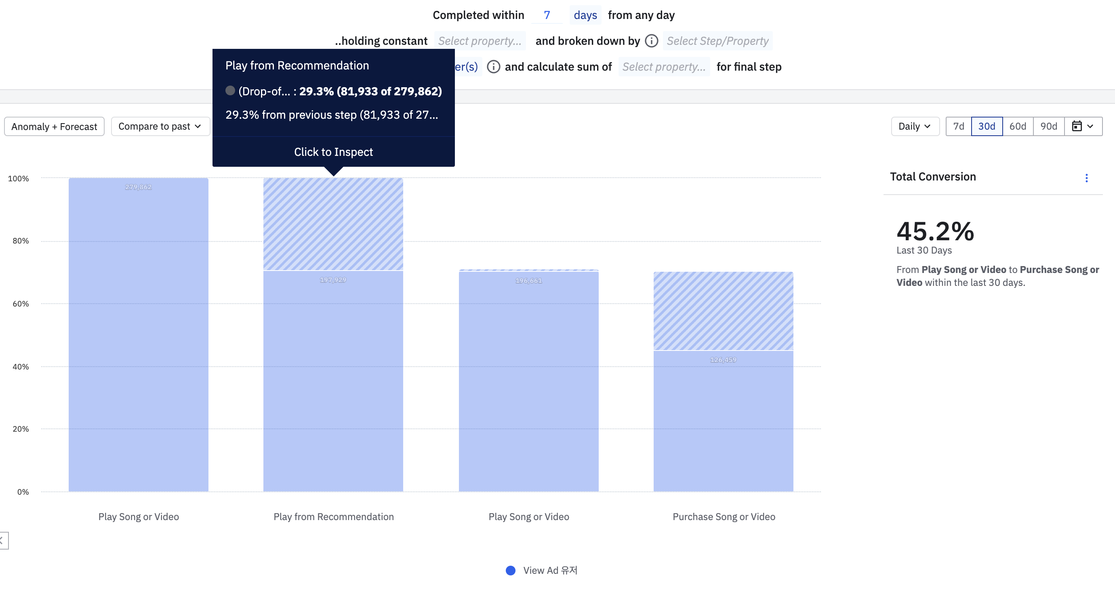Click the Purchase Song or Video drop-off bar

(x=723, y=311)
